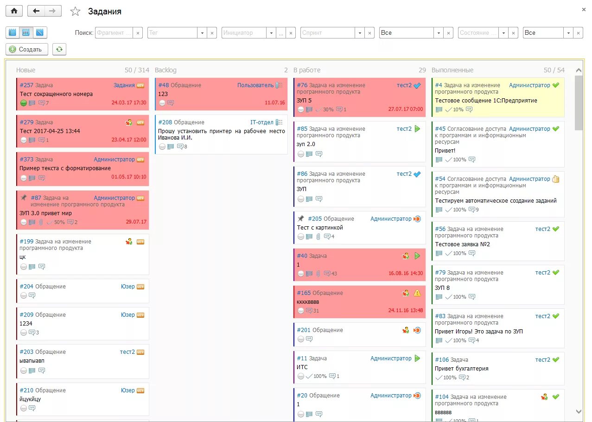Switch to kanban board view mode

coord(26,32)
